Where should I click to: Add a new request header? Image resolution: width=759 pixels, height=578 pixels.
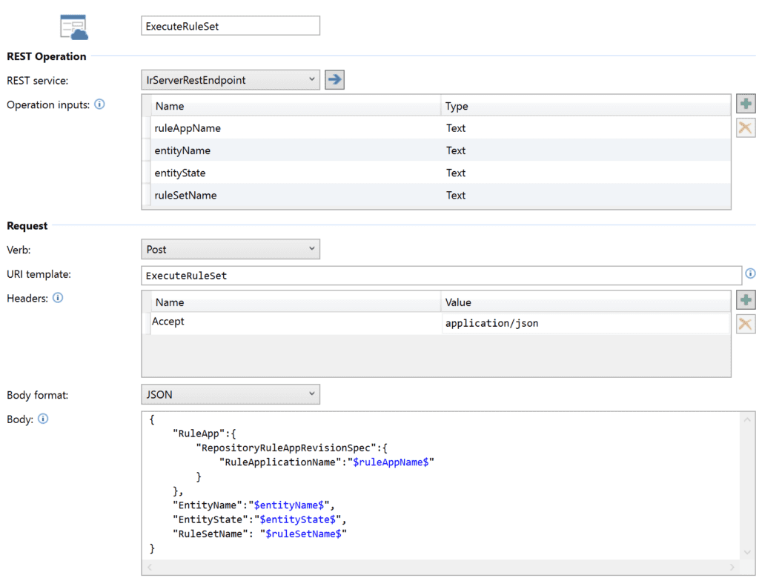[746, 299]
